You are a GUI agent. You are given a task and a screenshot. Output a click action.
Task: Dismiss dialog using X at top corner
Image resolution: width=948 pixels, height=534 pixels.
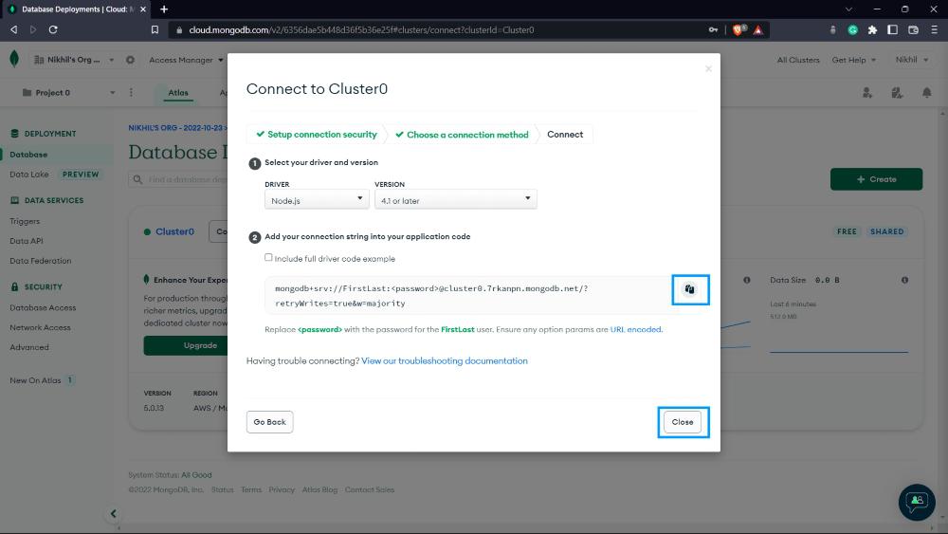pyautogui.click(x=708, y=69)
